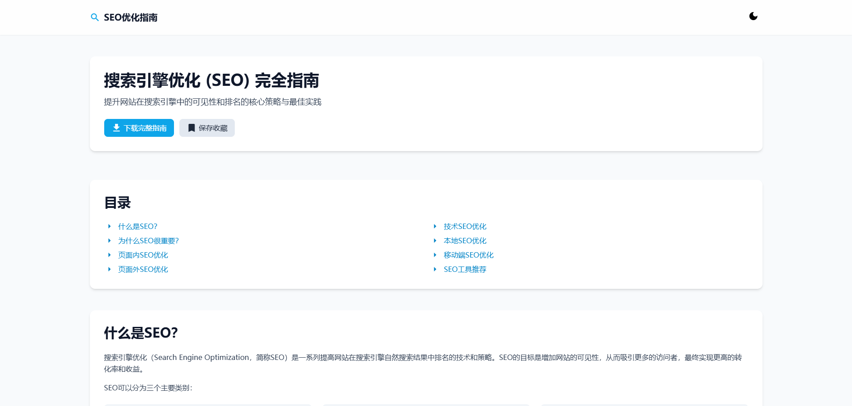
Task: Open 移动端SEO优化 from the table of contents
Action: (x=468, y=255)
